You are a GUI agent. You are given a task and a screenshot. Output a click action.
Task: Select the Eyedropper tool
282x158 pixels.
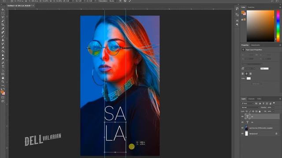point(3,29)
